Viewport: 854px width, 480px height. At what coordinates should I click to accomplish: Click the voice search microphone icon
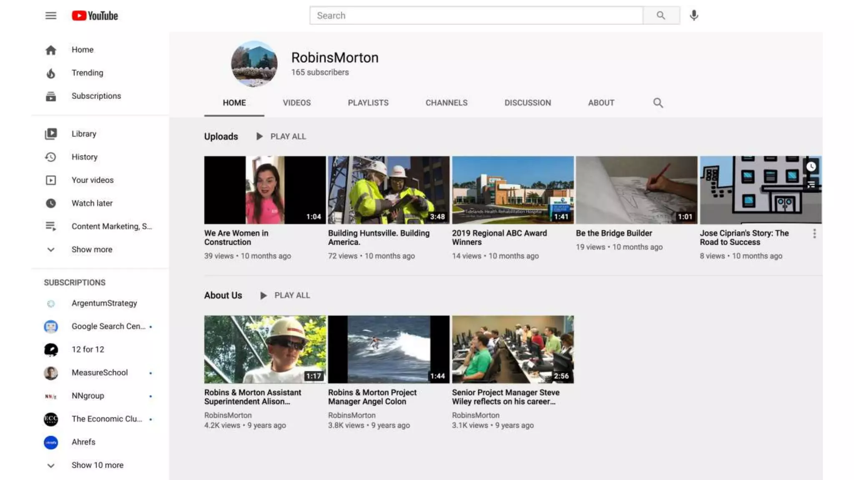tap(693, 15)
